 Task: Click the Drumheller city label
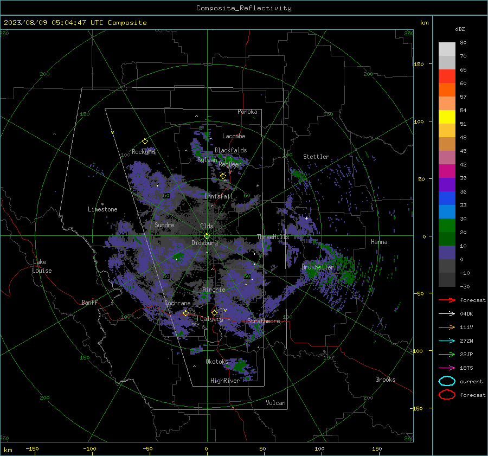(x=318, y=267)
